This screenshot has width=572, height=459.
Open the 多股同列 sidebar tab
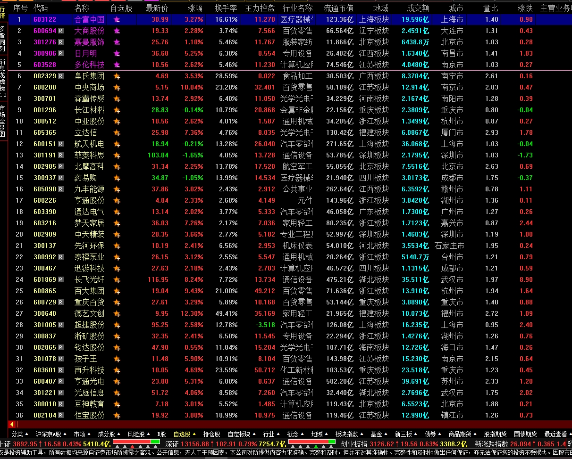3,39
